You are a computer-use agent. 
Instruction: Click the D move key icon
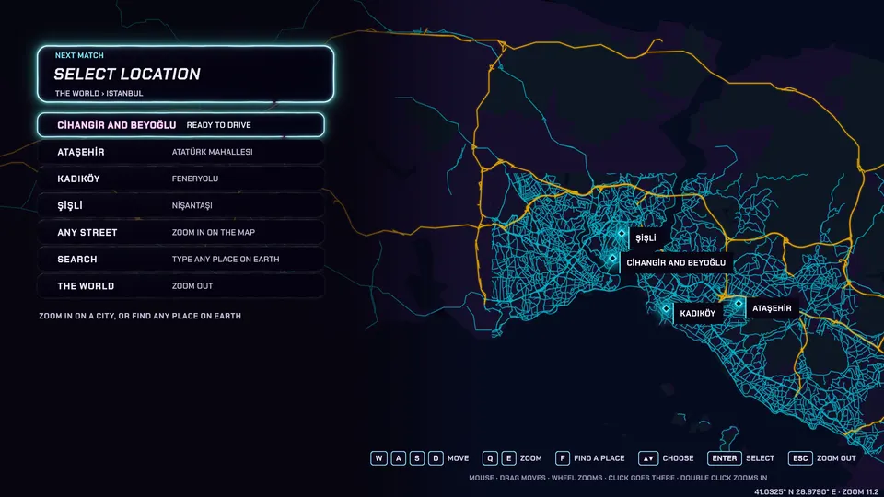click(436, 458)
